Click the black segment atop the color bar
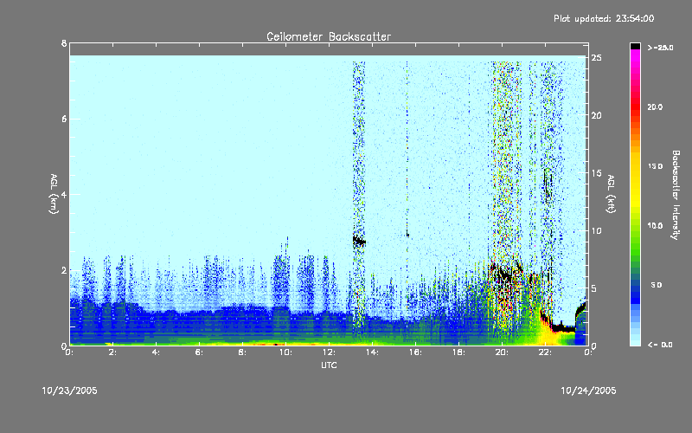692x433 pixels. tap(635, 46)
